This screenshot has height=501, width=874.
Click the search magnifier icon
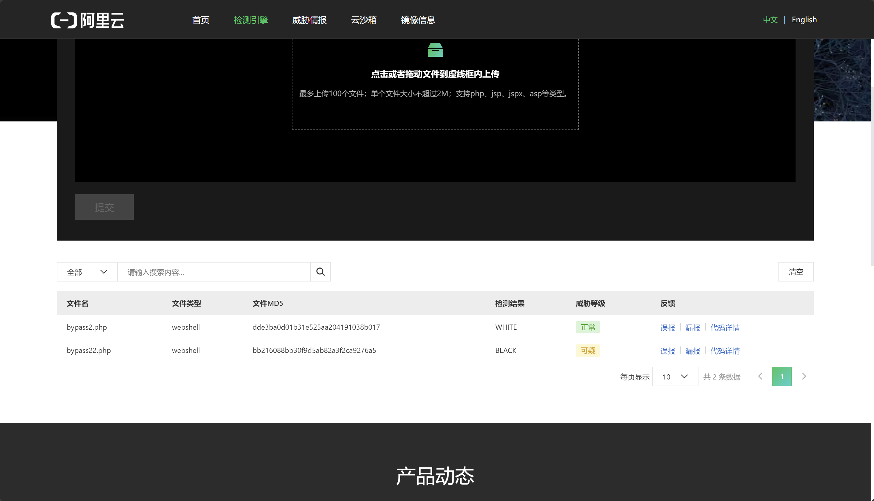pyautogui.click(x=320, y=272)
